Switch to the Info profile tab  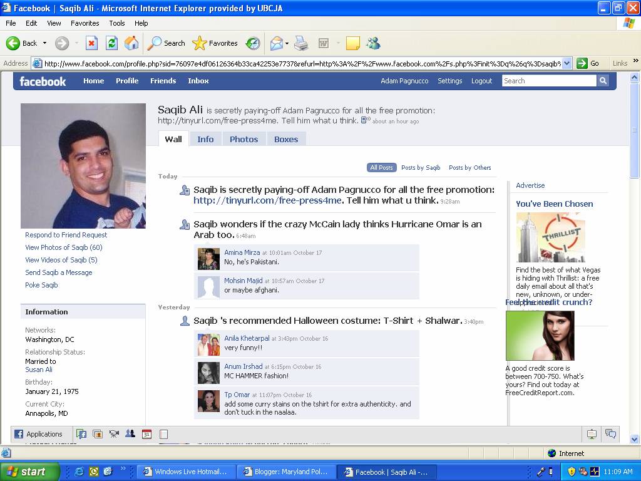[x=205, y=139]
